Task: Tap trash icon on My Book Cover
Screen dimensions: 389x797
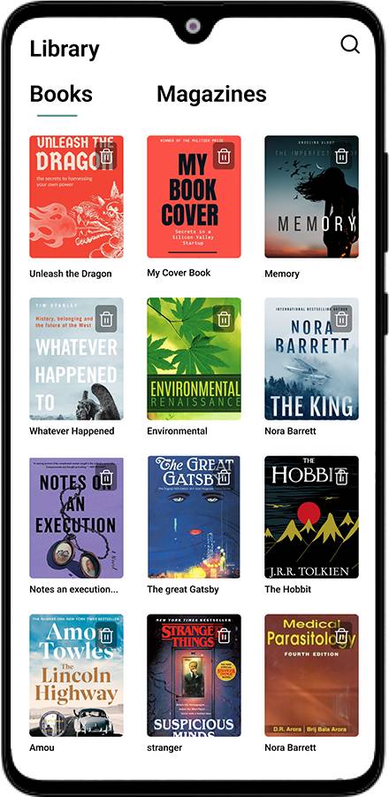Action: pos(224,156)
